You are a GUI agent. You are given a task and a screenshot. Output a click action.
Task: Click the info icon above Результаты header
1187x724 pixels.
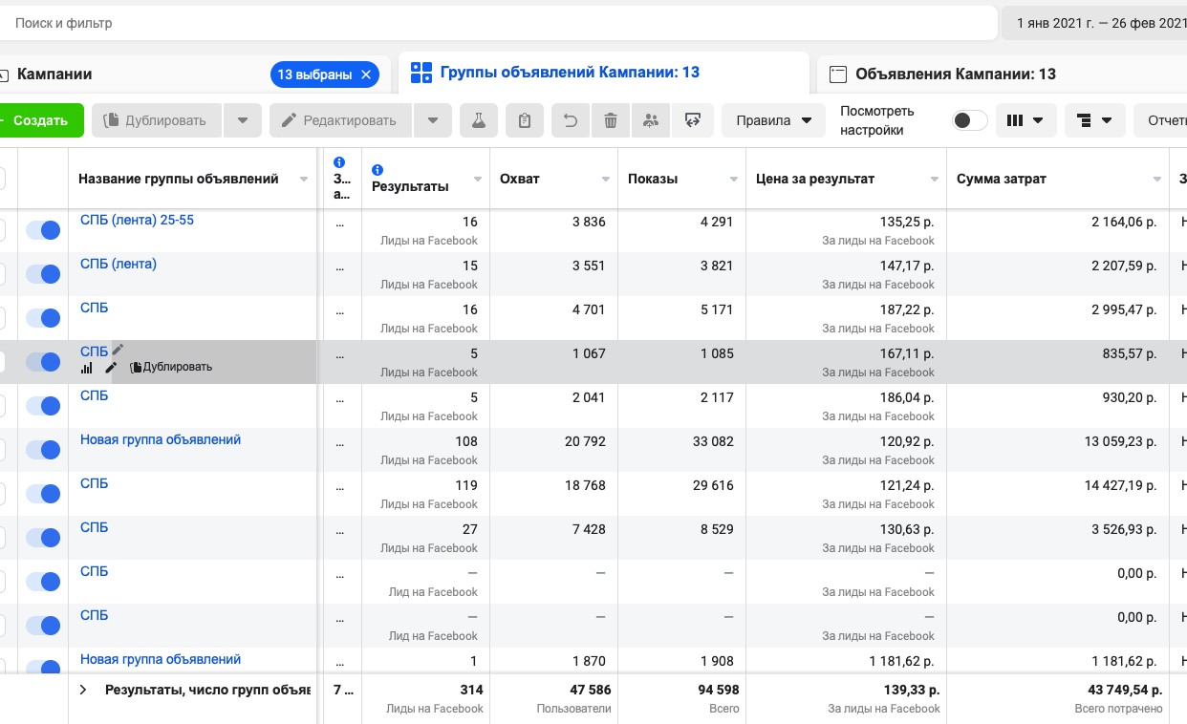(378, 169)
